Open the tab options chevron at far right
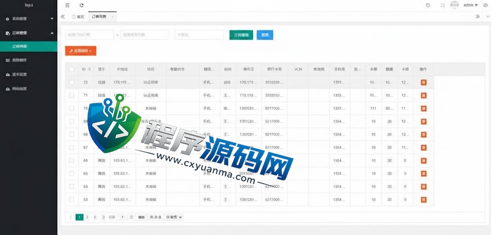Image resolution: width=491 pixels, height=235 pixels. (487, 17)
